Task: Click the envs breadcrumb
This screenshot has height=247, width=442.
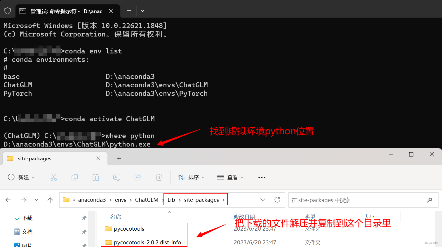Action: (x=121, y=200)
